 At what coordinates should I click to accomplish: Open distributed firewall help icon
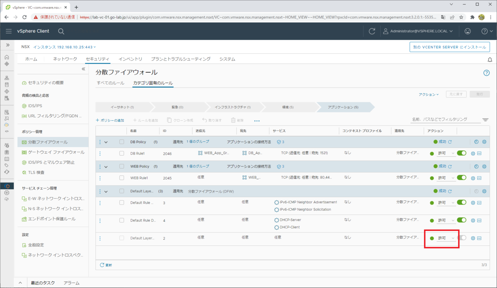coord(487,73)
